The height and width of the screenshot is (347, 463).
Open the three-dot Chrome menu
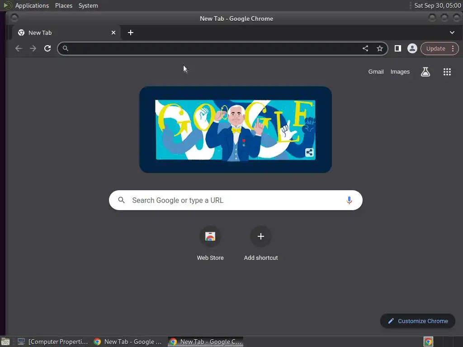click(x=453, y=49)
